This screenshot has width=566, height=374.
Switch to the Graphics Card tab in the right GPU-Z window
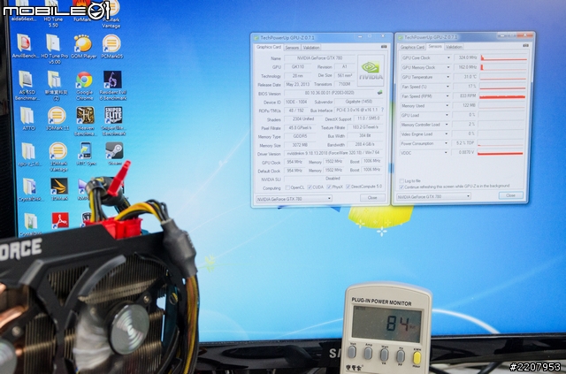pyautogui.click(x=412, y=47)
